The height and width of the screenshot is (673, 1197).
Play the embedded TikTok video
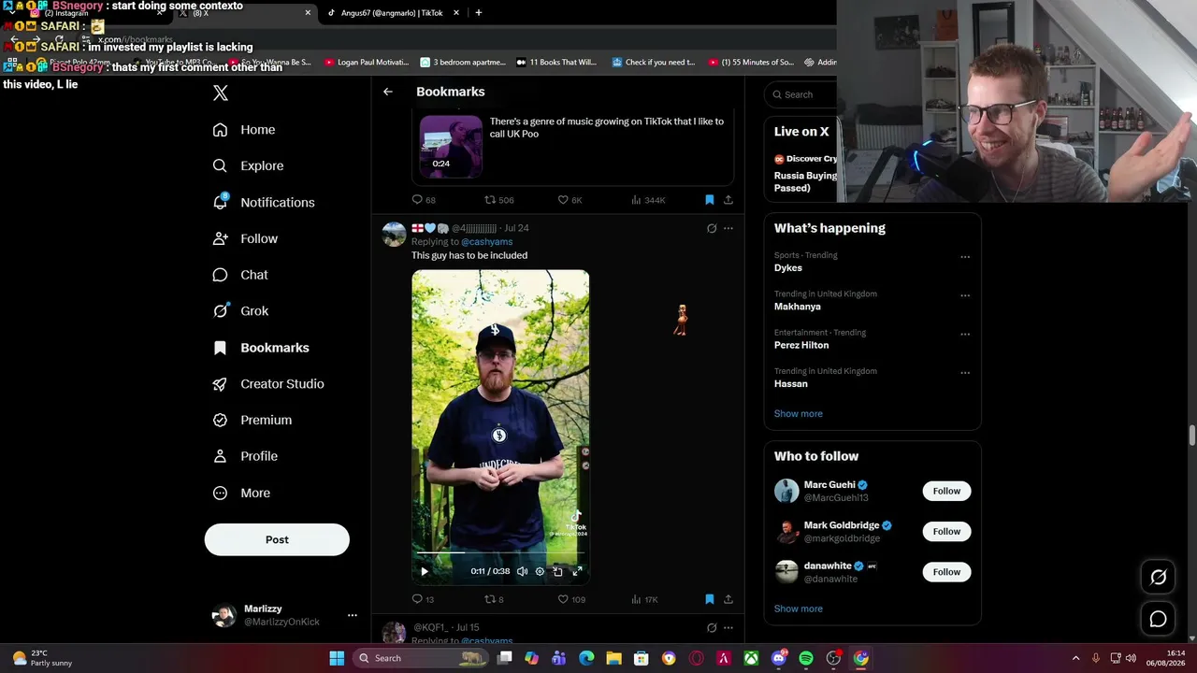click(x=425, y=571)
